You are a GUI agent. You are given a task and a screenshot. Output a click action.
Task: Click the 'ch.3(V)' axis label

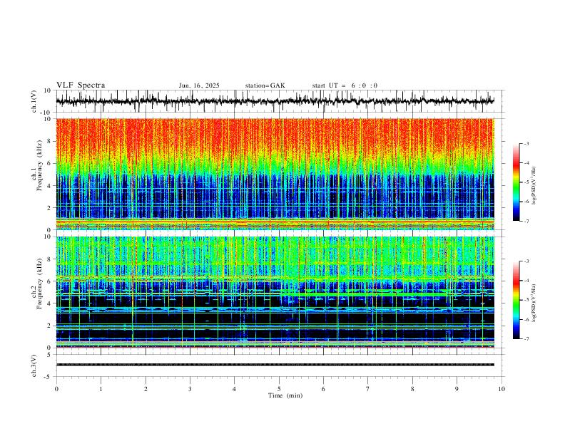pos(34,365)
